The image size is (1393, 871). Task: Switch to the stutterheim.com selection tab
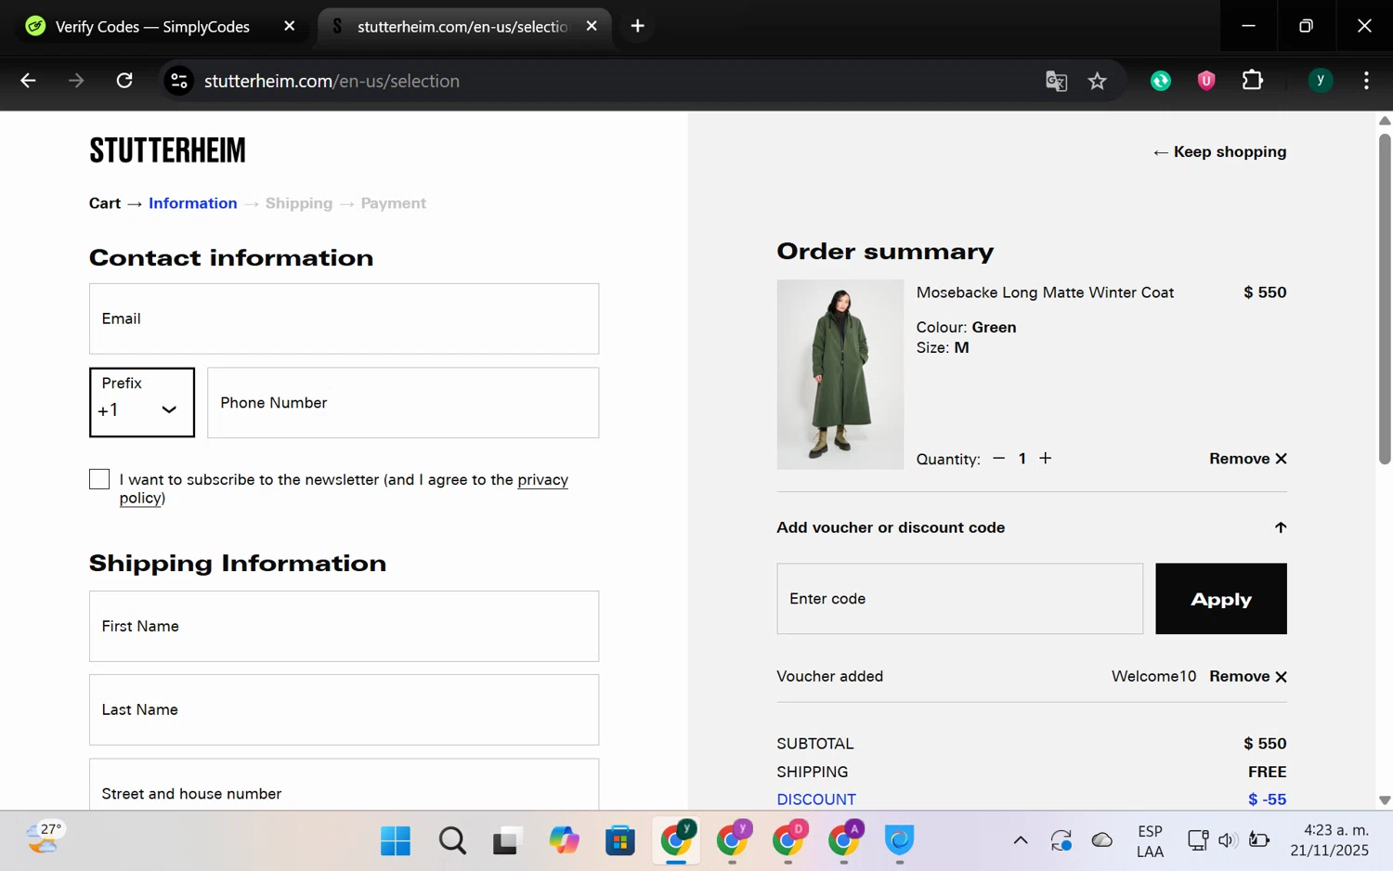(x=462, y=26)
